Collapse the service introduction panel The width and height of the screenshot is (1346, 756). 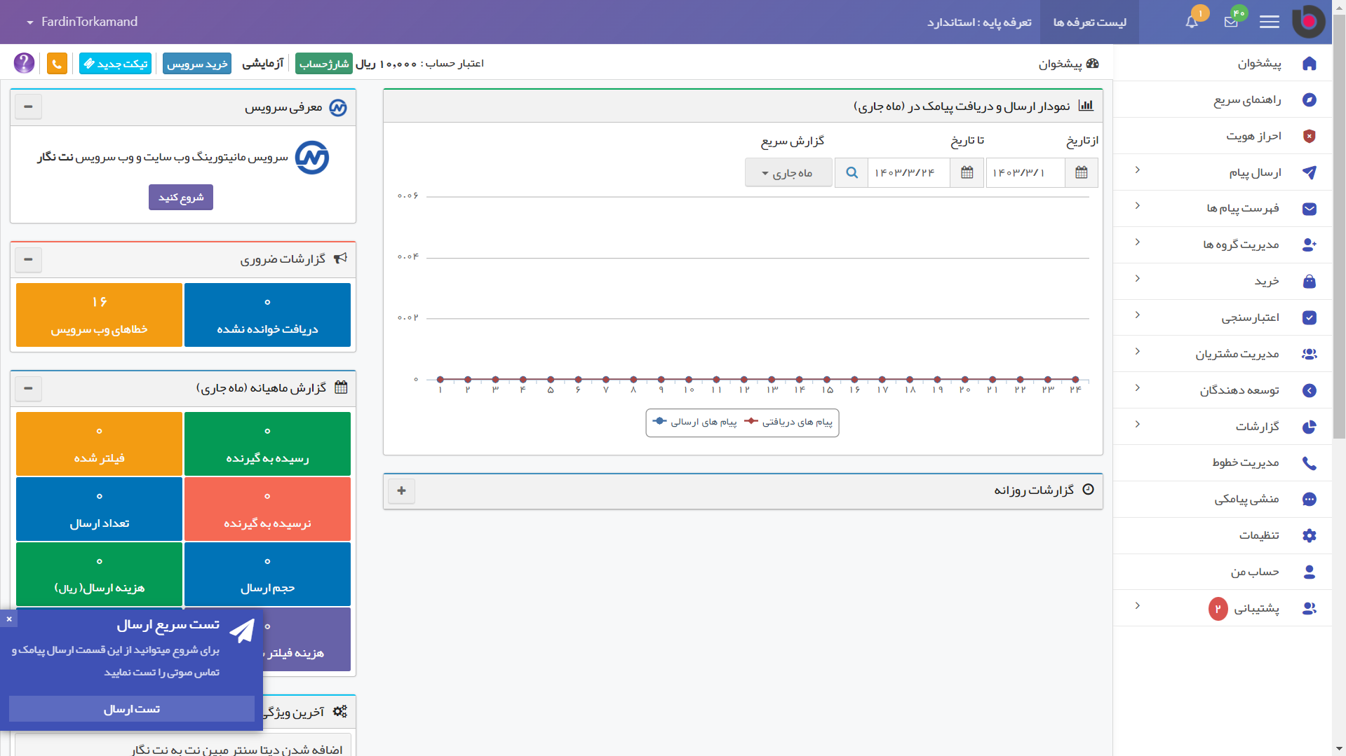(28, 107)
